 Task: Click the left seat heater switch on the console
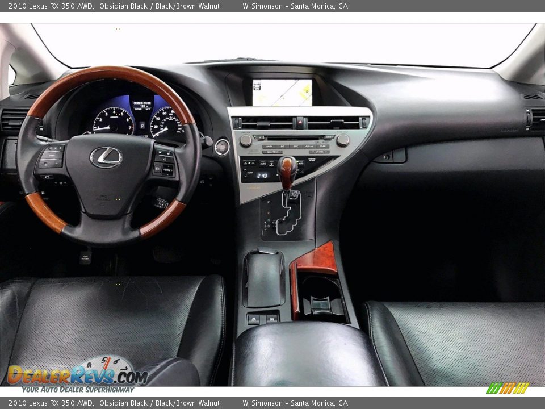pyautogui.click(x=254, y=319)
